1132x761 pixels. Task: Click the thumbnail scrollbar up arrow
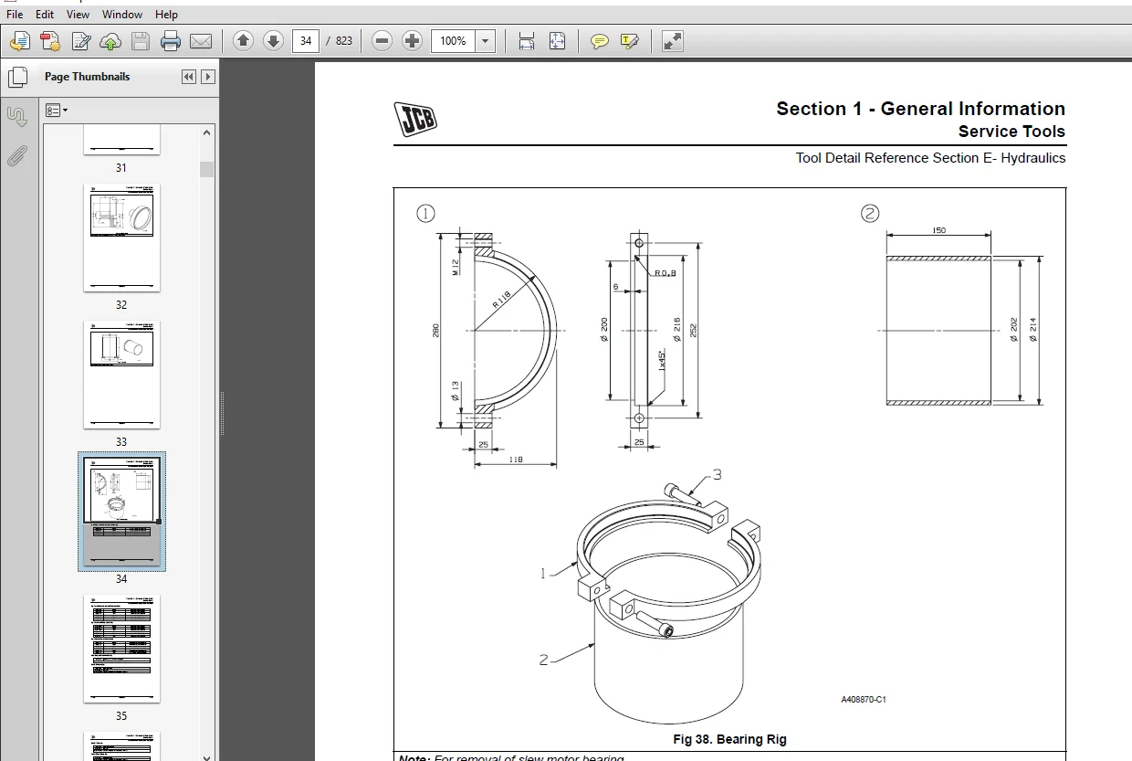[x=207, y=133]
